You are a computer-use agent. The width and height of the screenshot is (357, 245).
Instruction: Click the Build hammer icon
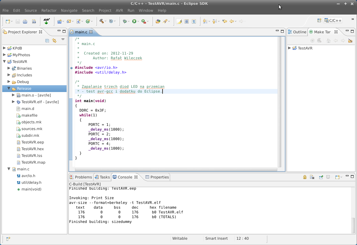click(x=102, y=21)
